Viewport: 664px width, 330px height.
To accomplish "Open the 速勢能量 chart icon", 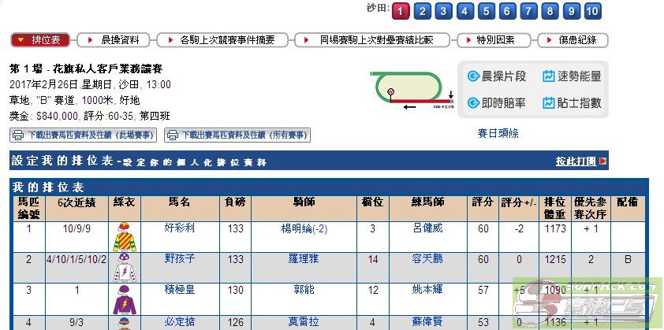I will pos(549,76).
